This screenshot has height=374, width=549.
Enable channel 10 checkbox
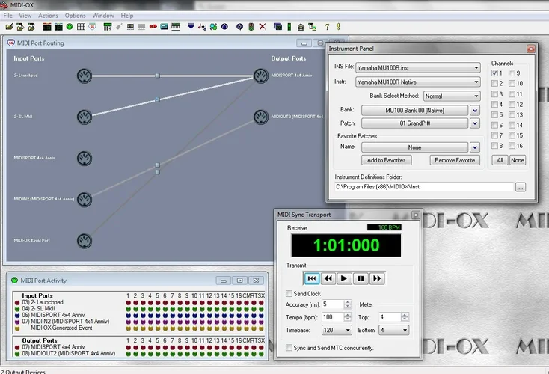512,83
